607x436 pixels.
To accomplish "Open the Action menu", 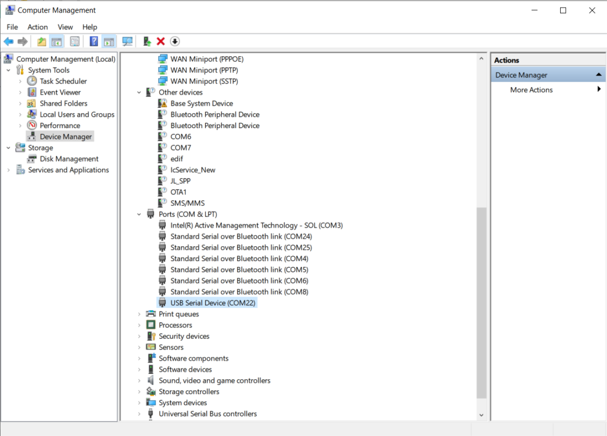I will click(38, 27).
